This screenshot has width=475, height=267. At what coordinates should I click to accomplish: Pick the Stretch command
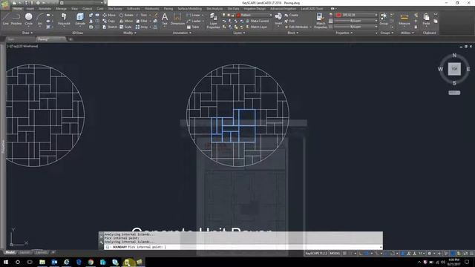click(110, 27)
